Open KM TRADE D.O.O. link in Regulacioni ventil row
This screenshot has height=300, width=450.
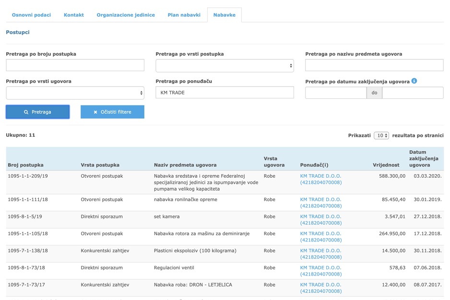(320, 268)
